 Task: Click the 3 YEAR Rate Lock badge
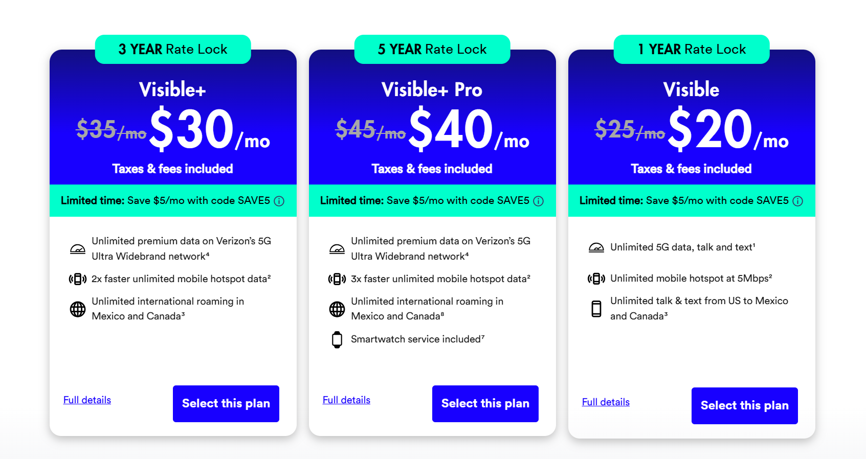pos(173,50)
